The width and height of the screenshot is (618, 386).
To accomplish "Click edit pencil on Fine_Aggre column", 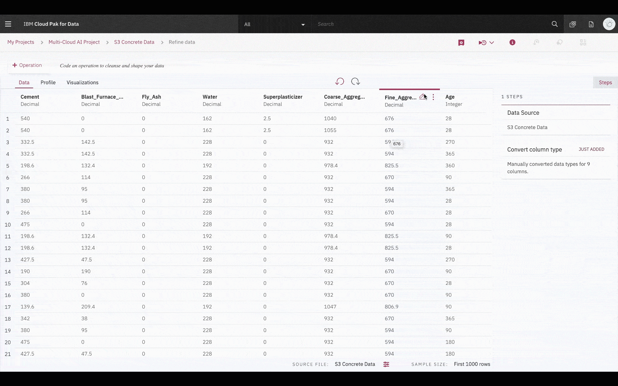I will click(423, 97).
